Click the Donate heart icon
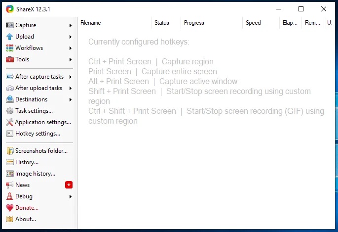Screen dimensions: 338x232 pyautogui.click(x=10, y=208)
